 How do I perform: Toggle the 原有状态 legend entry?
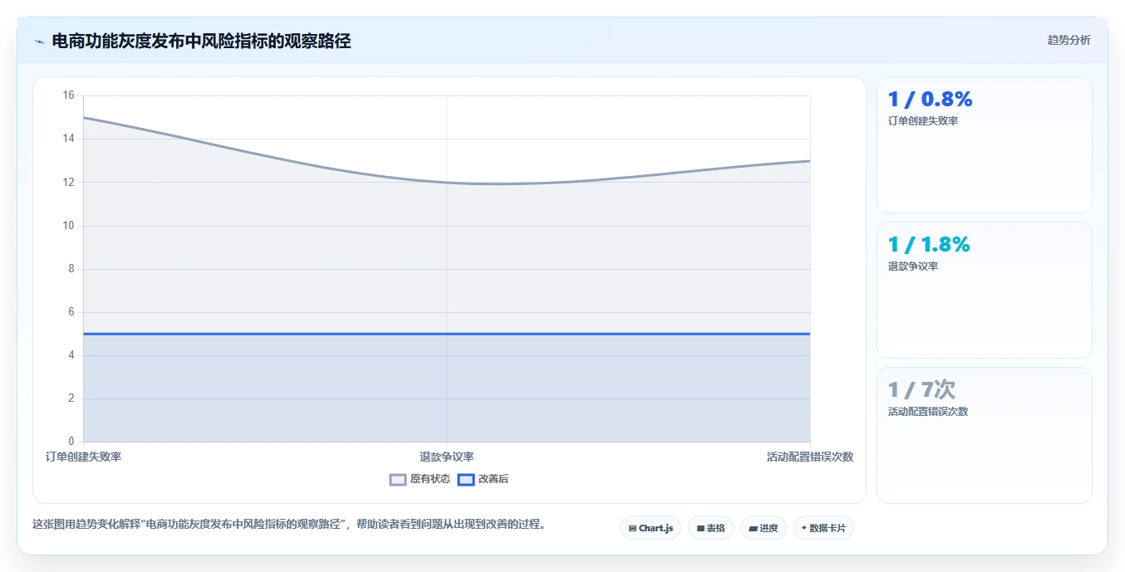pyautogui.click(x=420, y=479)
